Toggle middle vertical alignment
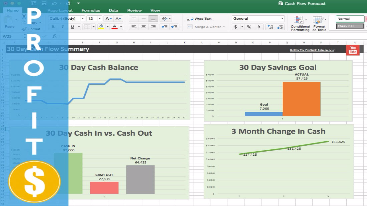 [144, 19]
